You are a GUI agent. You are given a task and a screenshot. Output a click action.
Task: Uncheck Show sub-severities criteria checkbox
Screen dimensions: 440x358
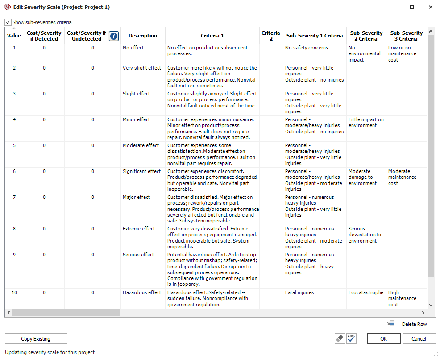tap(8, 22)
